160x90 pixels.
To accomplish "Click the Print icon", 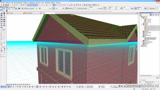I will (8, 5).
